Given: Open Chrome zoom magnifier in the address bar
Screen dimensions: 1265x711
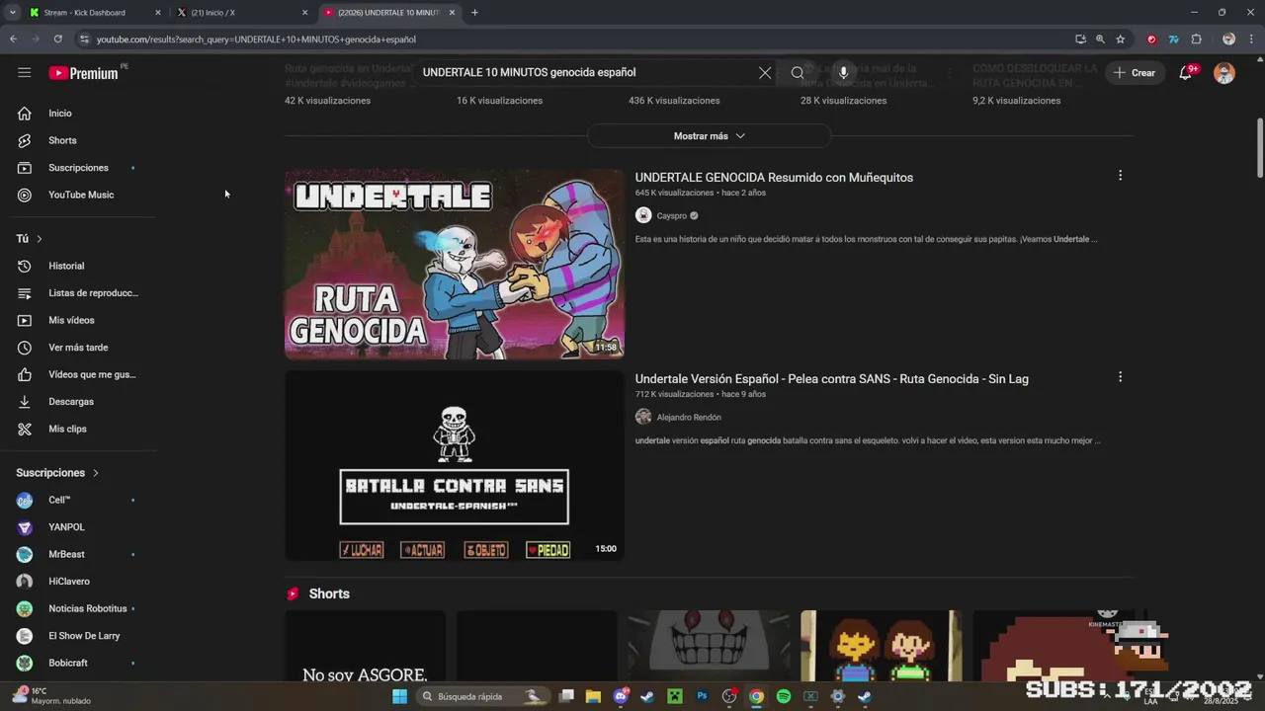Looking at the screenshot, I should tap(1100, 39).
